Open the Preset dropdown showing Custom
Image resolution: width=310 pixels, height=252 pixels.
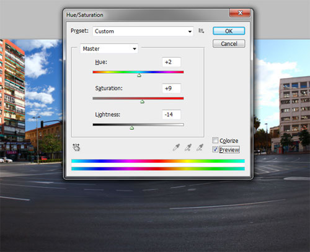pyautogui.click(x=143, y=31)
